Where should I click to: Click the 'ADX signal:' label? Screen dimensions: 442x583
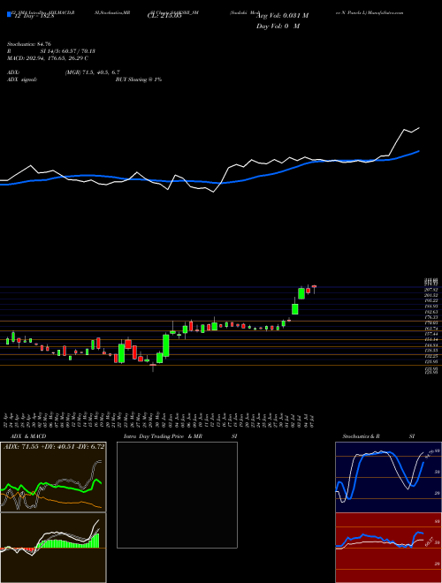click(x=21, y=79)
